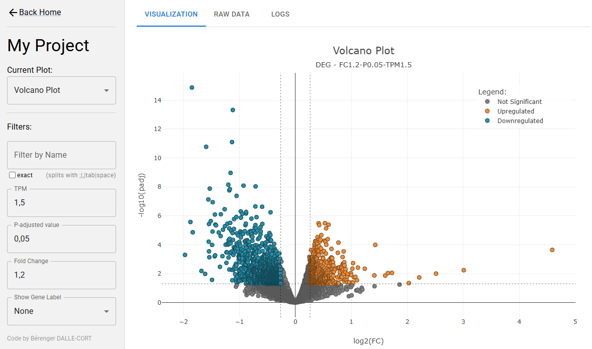Click the log2(FC) x-axis title

368,341
